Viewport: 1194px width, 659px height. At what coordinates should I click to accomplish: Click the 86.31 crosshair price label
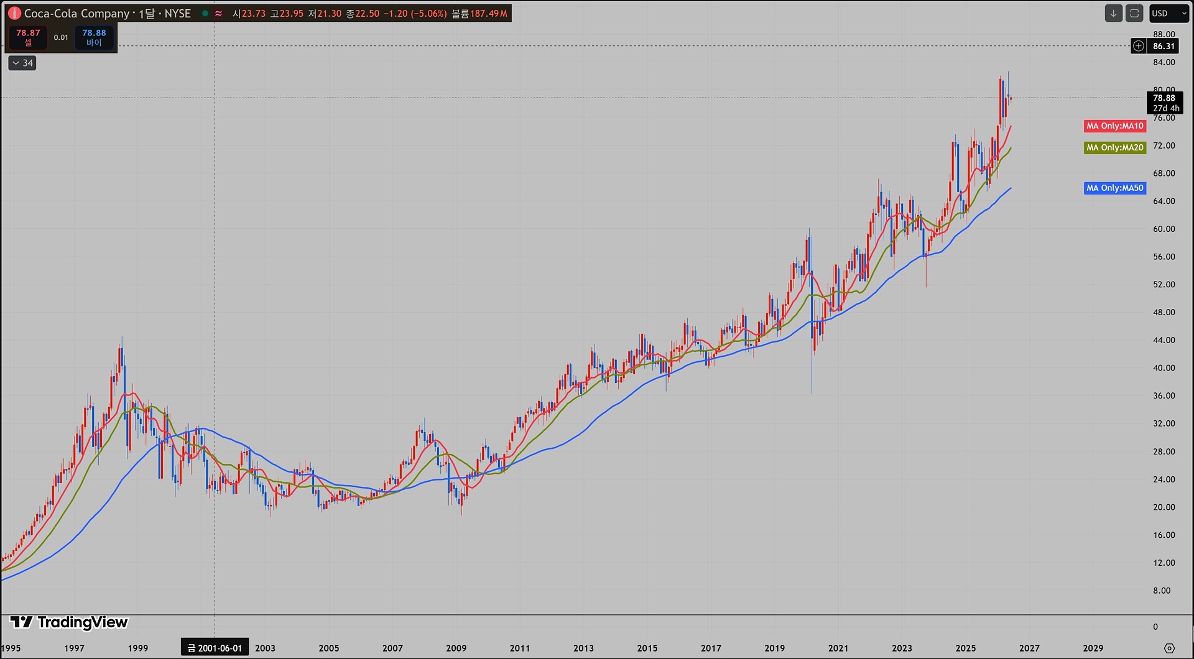click(1164, 46)
